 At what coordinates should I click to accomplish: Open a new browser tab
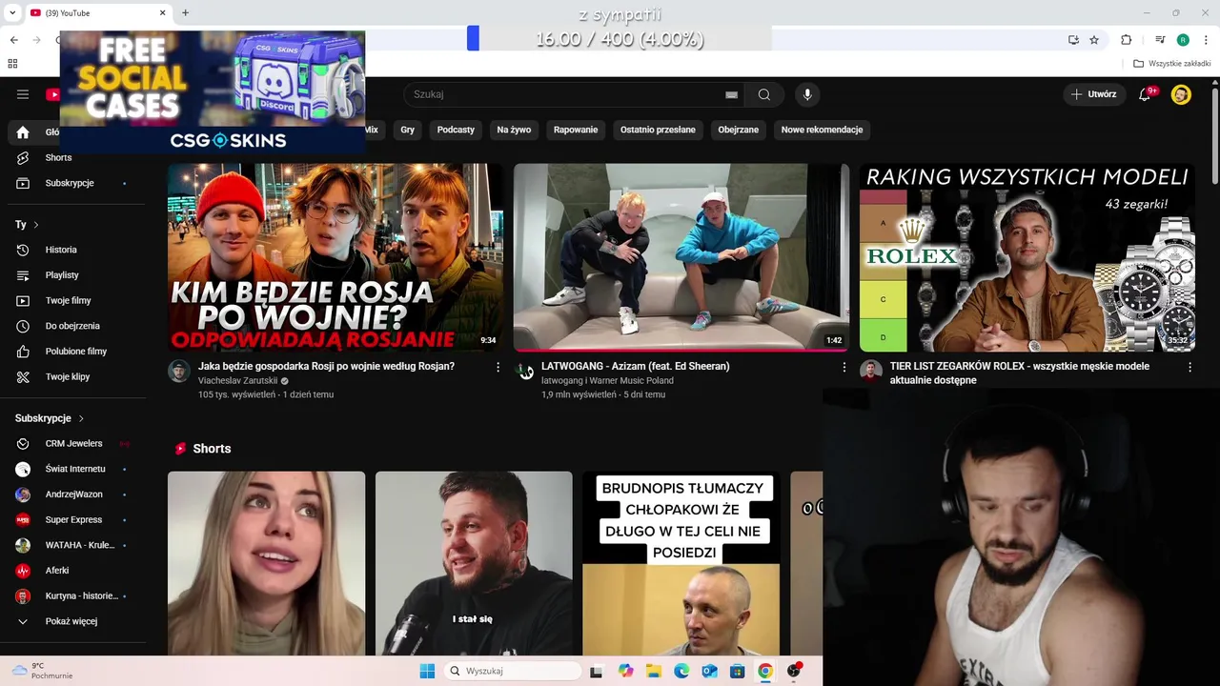(x=185, y=12)
